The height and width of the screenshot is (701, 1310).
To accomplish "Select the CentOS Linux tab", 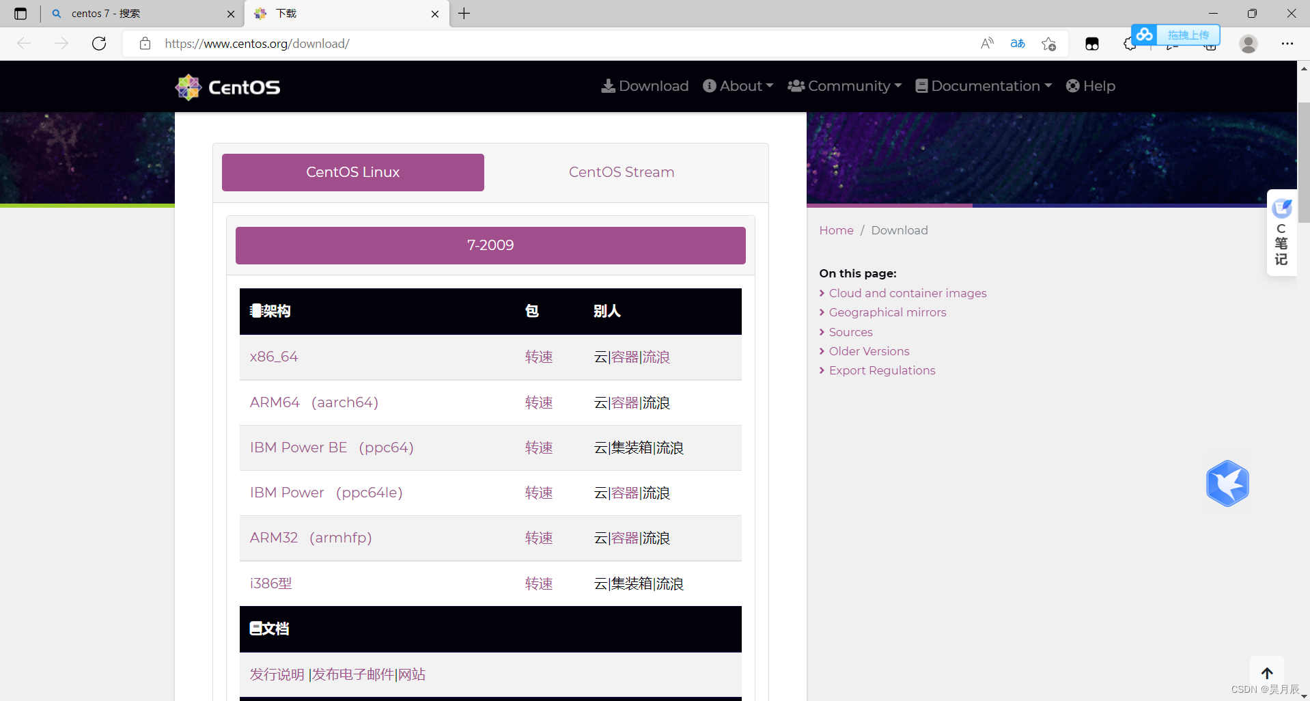I will (x=353, y=172).
